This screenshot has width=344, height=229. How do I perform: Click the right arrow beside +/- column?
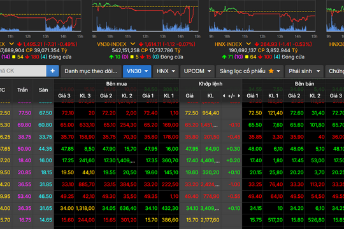tap(239, 96)
